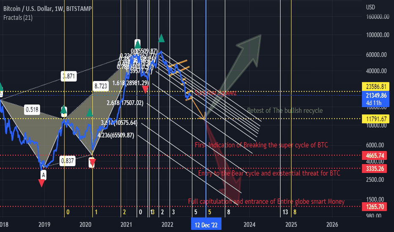The image size is (394, 232).
Task: Click the 2026 year label on time axis
Action: [332, 224]
